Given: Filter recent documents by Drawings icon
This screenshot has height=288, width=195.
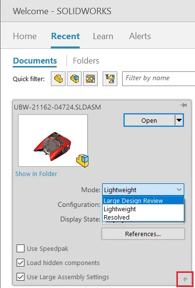Looking at the screenshot, I should click(90, 79).
